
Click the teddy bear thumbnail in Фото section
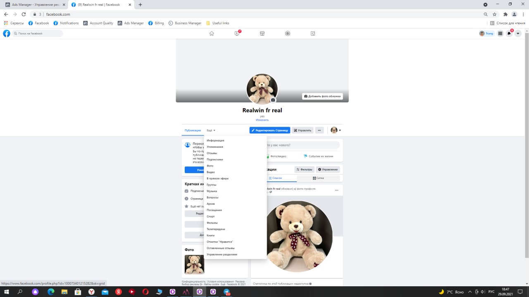tap(194, 264)
